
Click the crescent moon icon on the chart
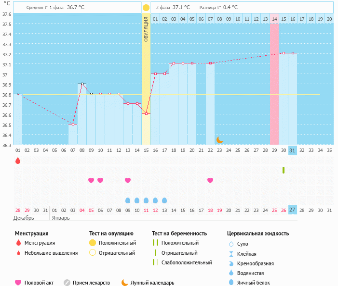(x=219, y=140)
